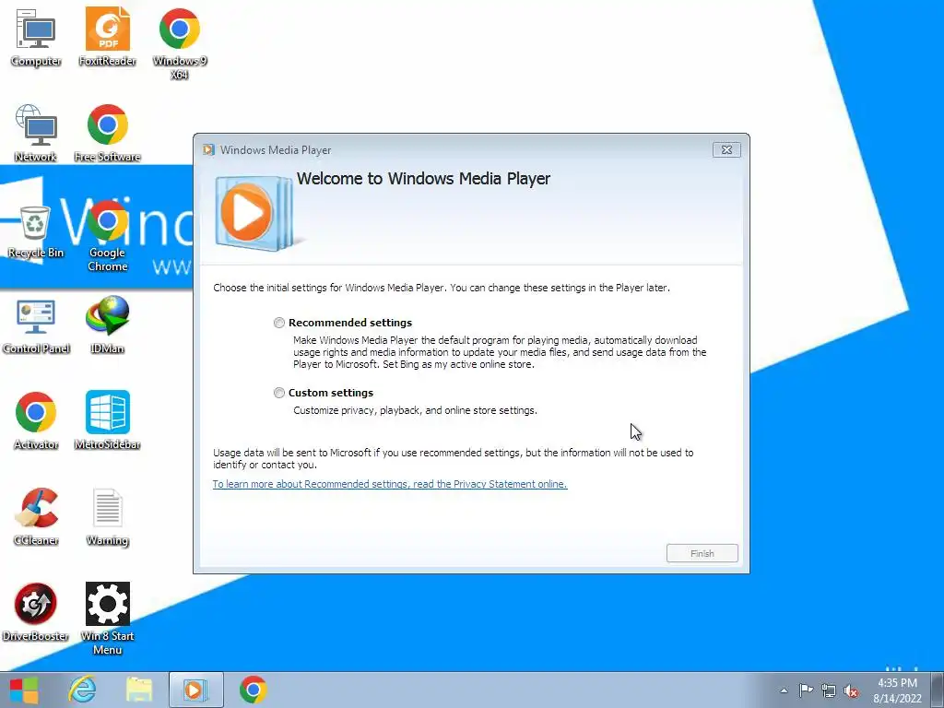Close the Windows Media Player dialog
This screenshot has width=944, height=708.
point(726,150)
